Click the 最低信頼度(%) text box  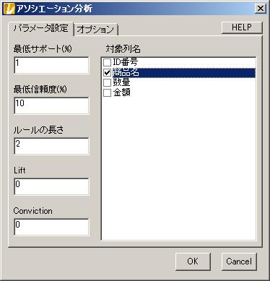(x=51, y=105)
